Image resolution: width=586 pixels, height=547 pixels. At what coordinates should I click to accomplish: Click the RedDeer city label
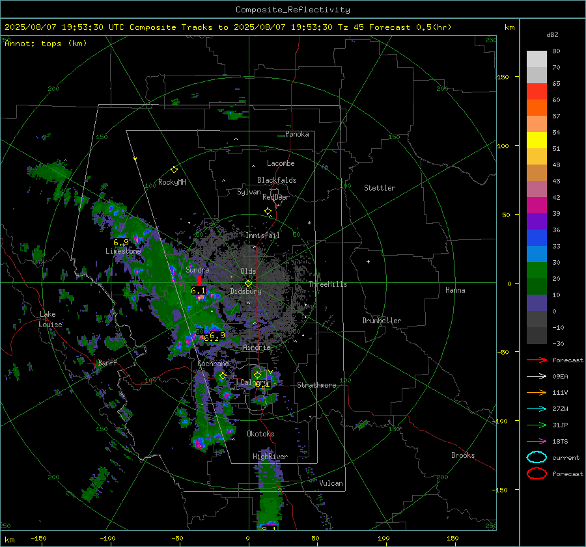click(276, 197)
